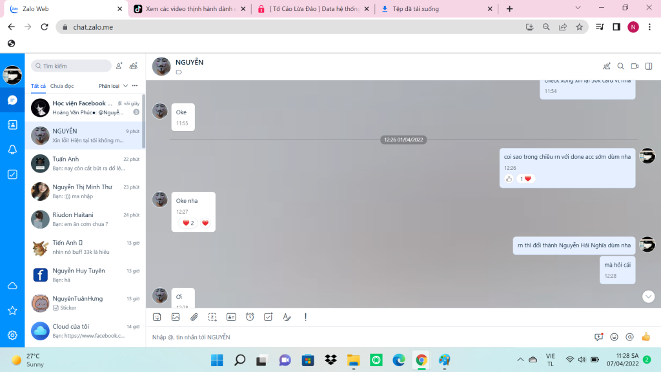Click the paperclip attach file icon

[194, 317]
